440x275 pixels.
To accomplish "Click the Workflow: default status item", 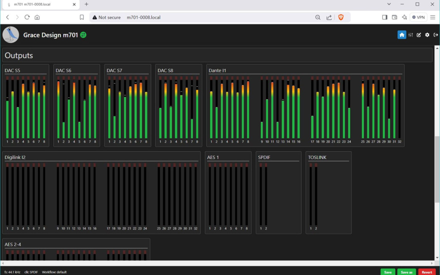I will point(54,272).
